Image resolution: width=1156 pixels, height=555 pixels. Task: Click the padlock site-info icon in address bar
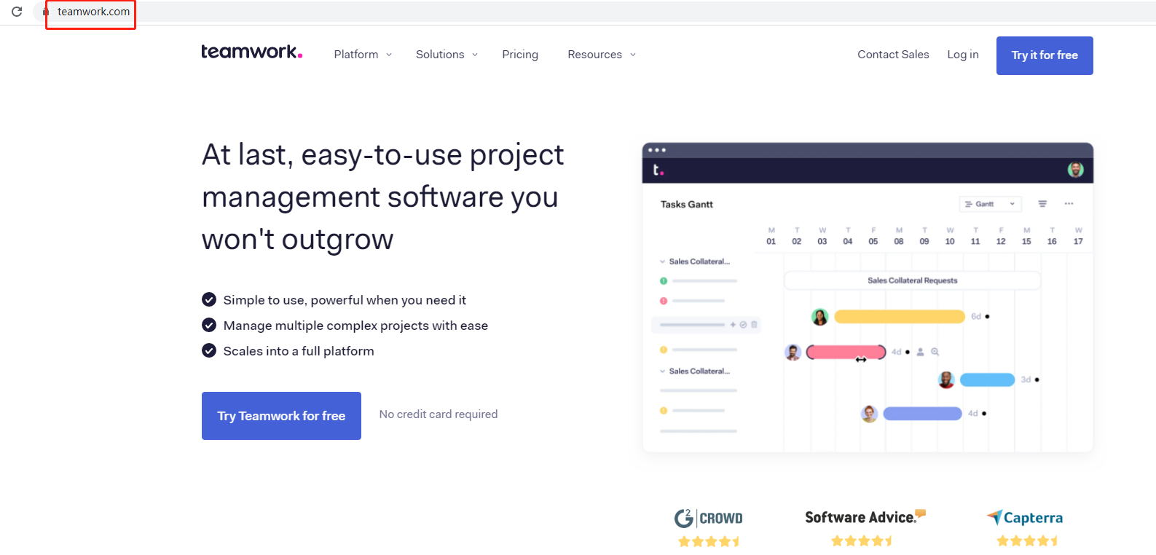click(x=45, y=12)
